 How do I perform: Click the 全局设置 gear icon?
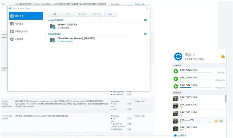(x=12, y=39)
